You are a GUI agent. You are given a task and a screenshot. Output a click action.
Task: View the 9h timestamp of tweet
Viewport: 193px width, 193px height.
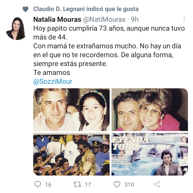point(135,19)
